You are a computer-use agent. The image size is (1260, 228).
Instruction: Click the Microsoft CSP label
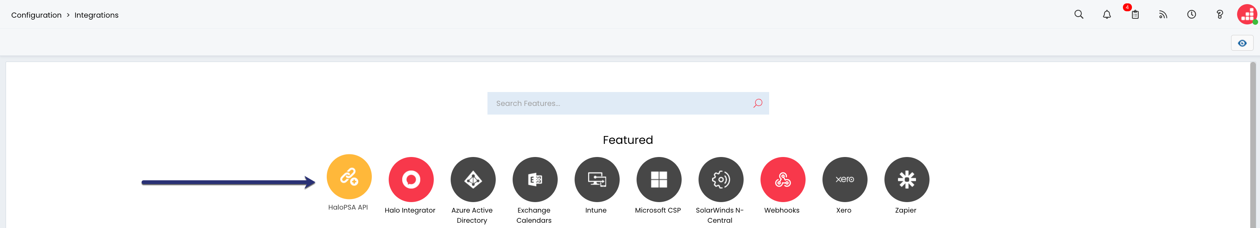[x=657, y=210]
